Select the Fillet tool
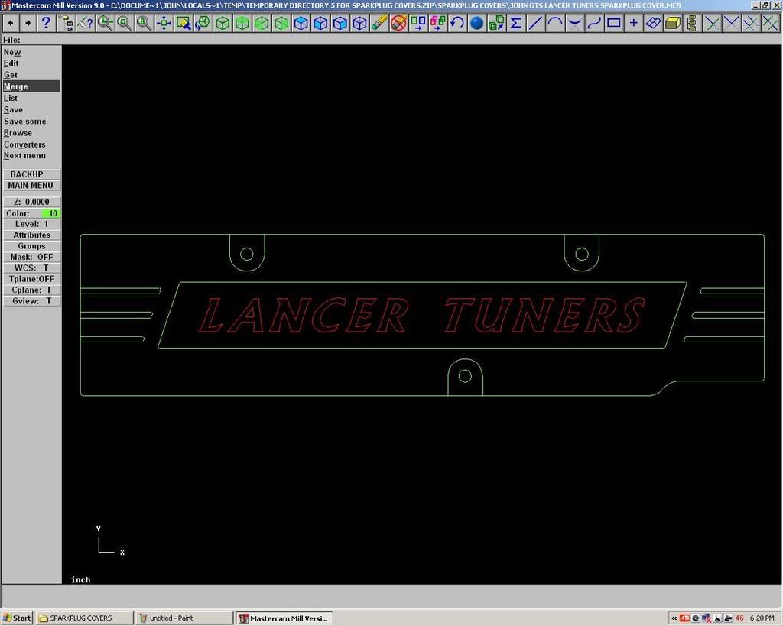This screenshot has height=626, width=783. tap(575, 23)
